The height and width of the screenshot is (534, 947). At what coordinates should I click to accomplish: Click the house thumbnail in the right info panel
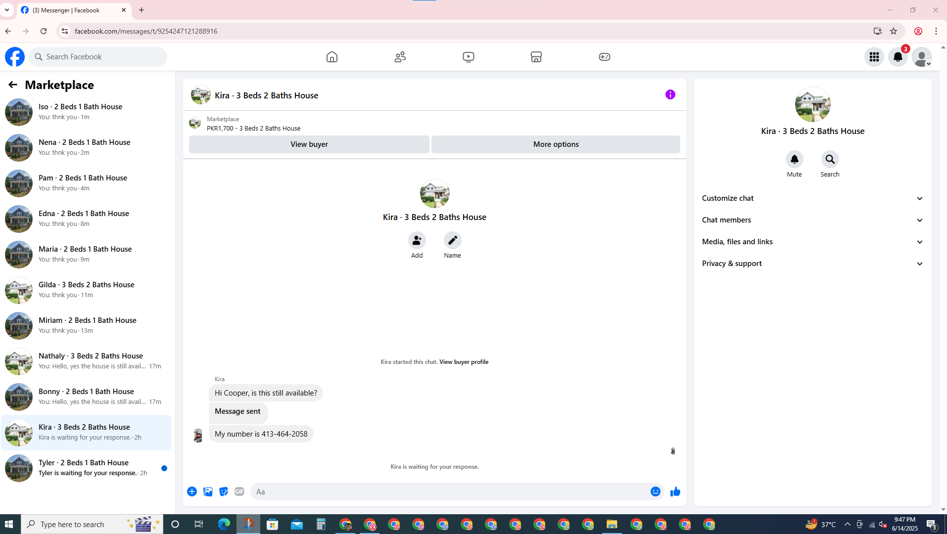(x=812, y=104)
